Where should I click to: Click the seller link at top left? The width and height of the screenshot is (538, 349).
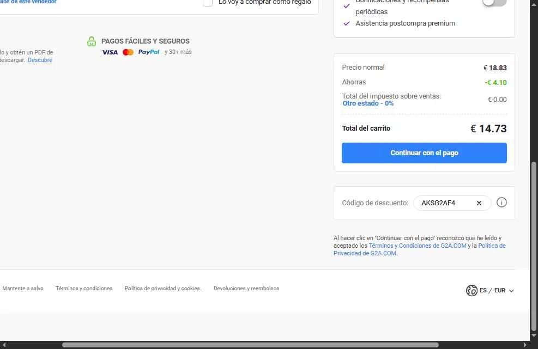(28, 2)
